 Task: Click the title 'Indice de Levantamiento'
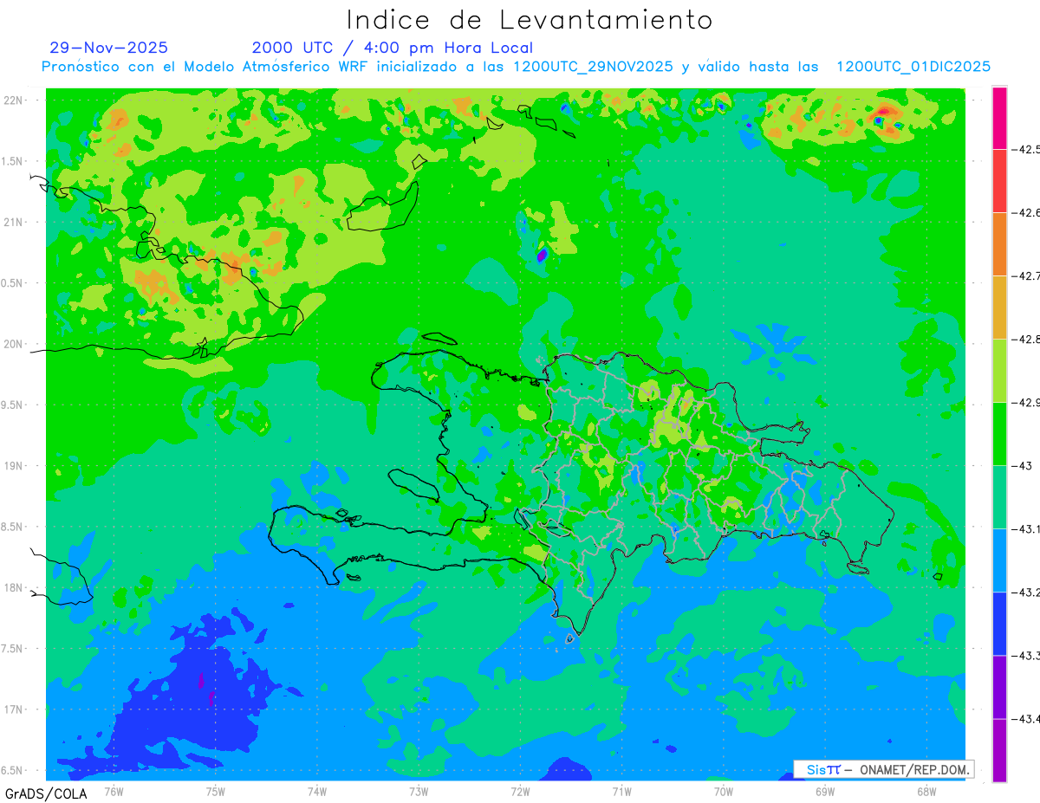click(530, 19)
